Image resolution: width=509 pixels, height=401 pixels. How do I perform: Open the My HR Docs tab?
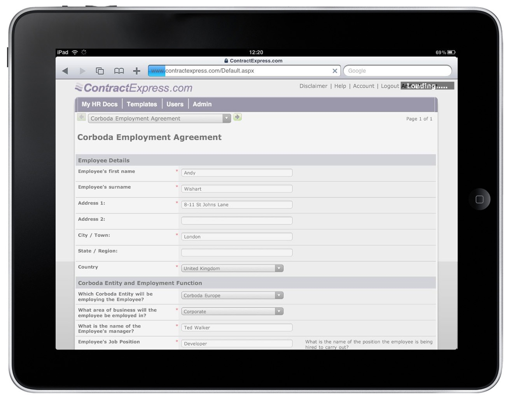click(100, 104)
